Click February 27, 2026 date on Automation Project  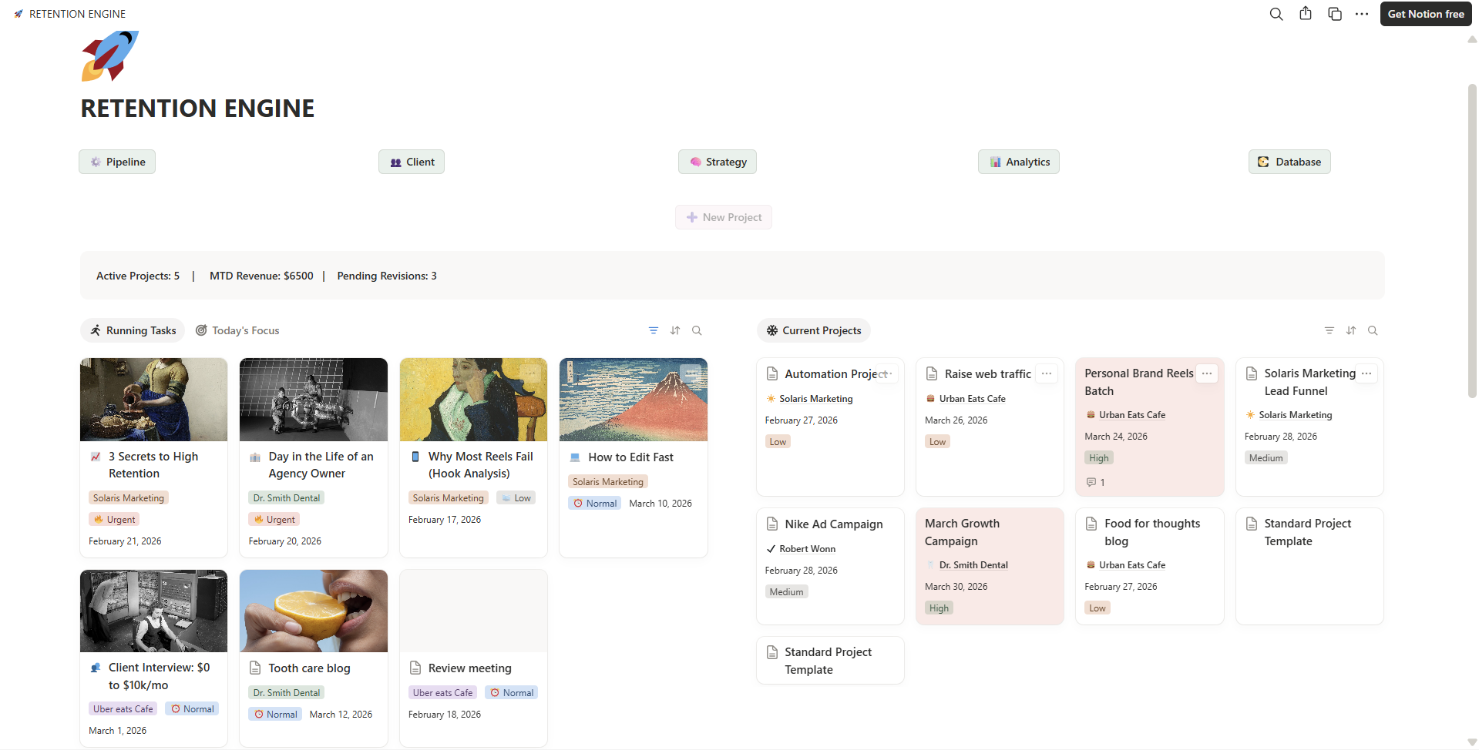pos(801,420)
